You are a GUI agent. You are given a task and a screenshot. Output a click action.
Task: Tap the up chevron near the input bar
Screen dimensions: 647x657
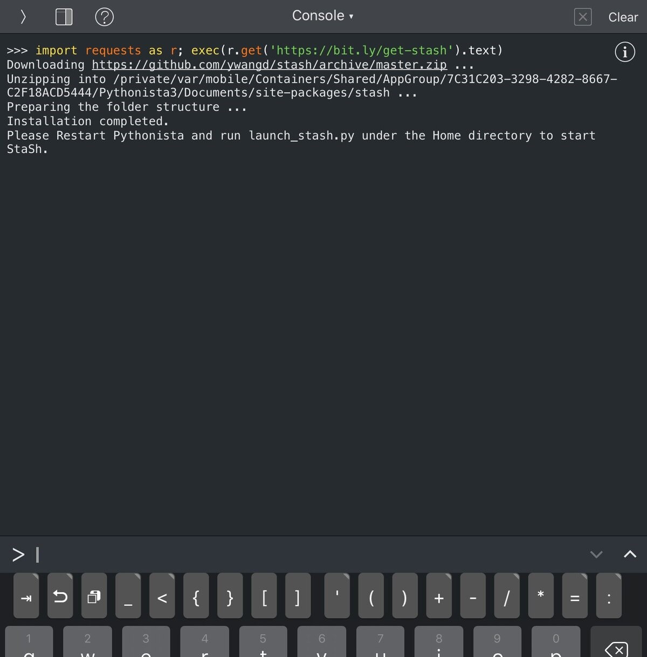point(630,554)
